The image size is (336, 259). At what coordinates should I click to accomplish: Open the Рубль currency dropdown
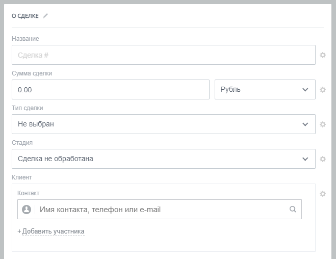265,90
